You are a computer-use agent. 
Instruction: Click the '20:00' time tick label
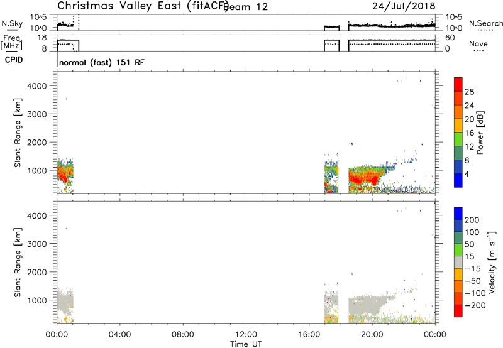click(372, 335)
